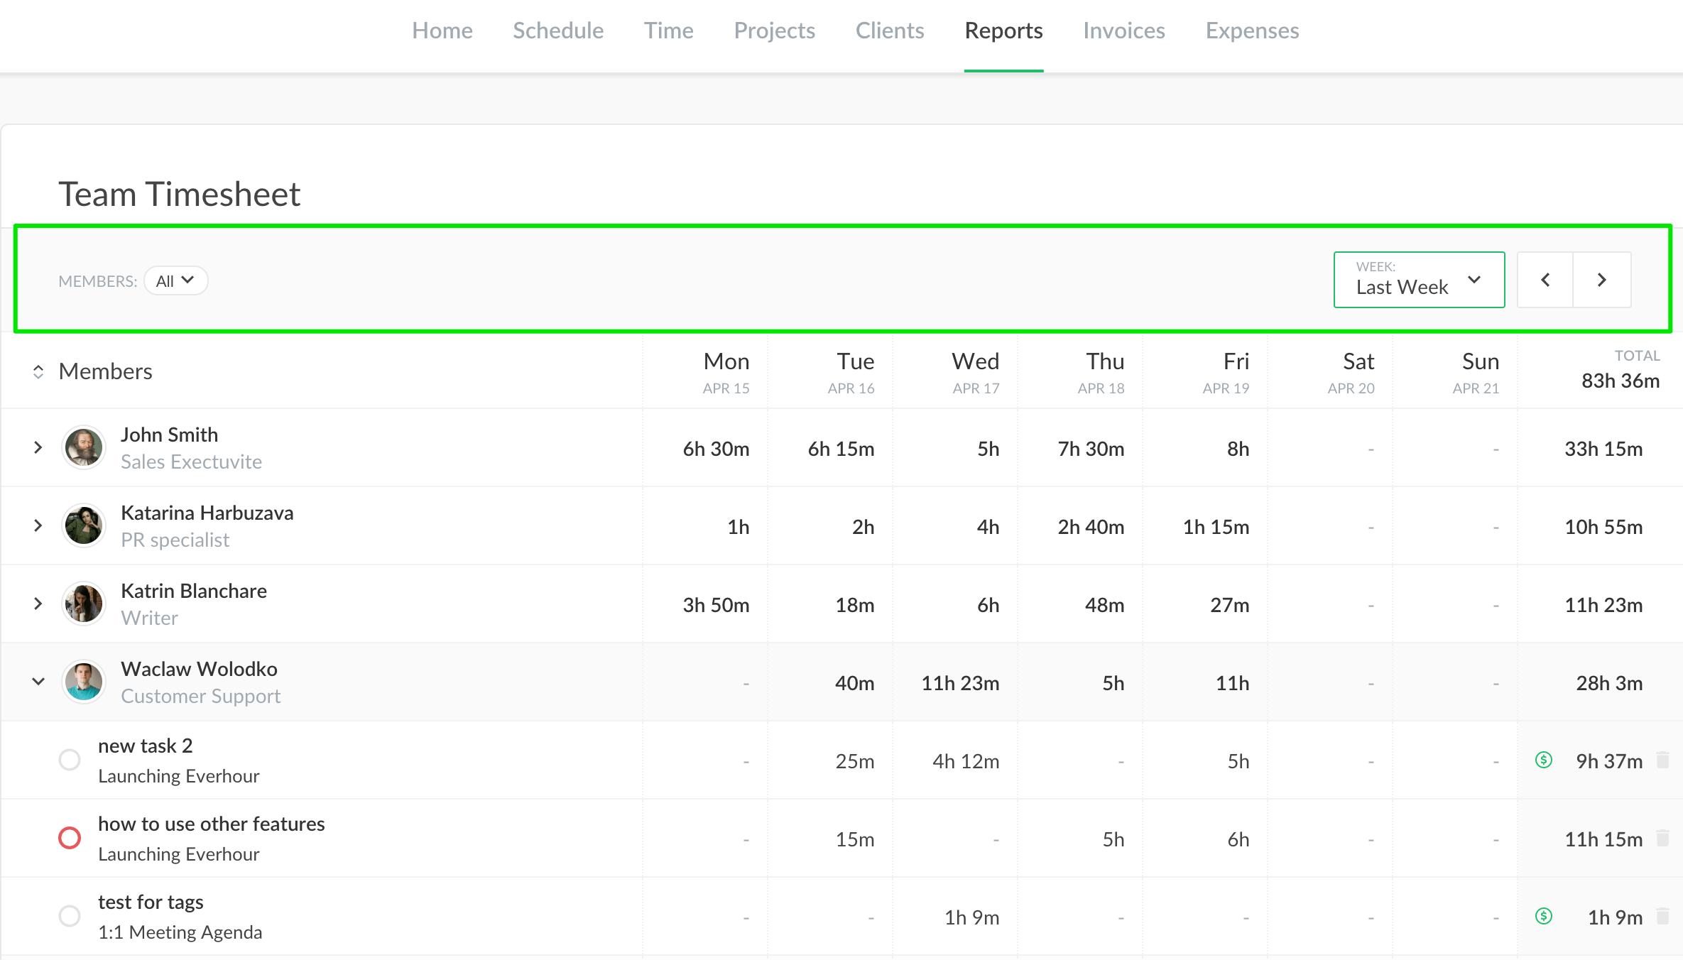This screenshot has height=960, width=1683.
Task: Go to the next week arrow
Action: pos(1602,280)
